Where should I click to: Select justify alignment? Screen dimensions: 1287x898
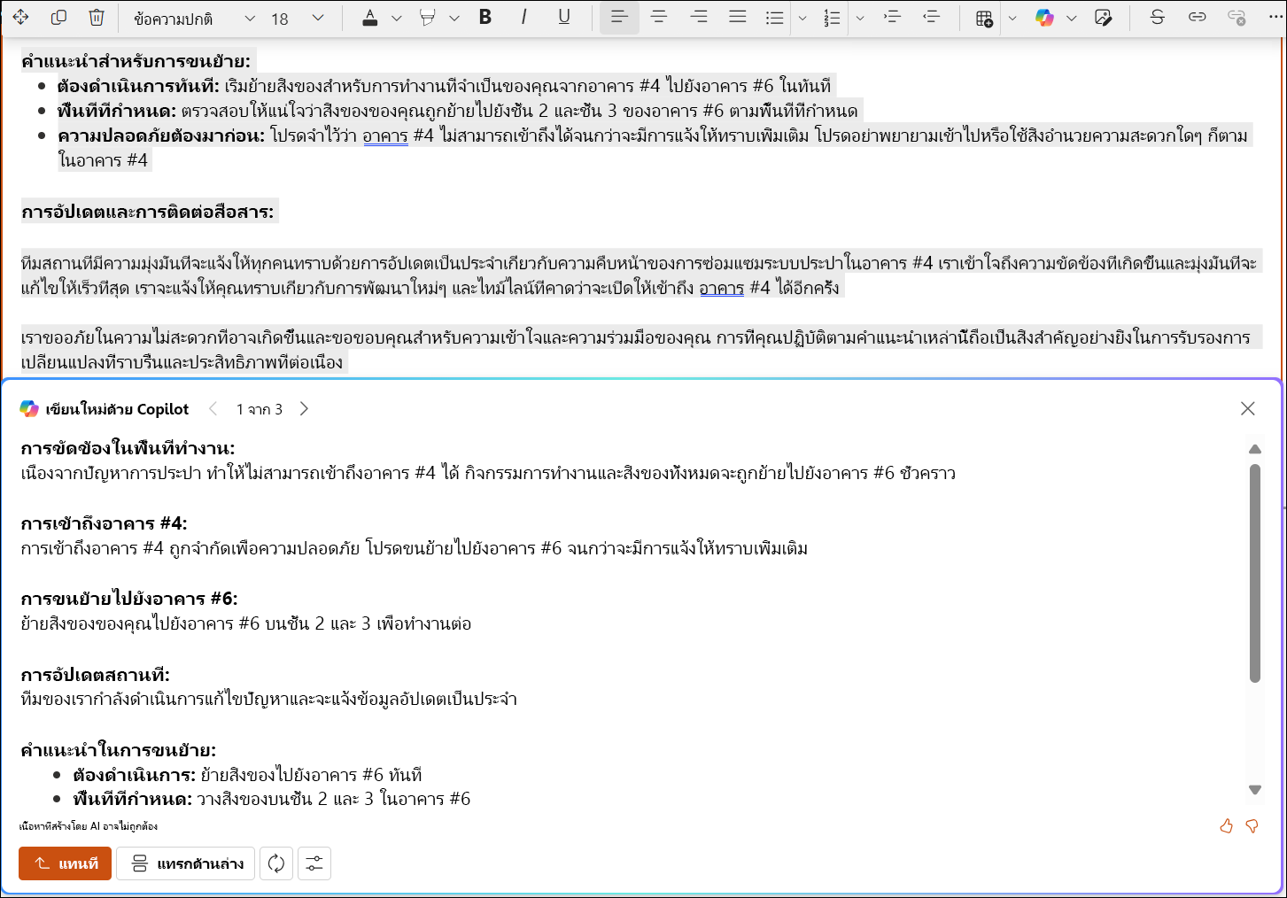click(737, 17)
